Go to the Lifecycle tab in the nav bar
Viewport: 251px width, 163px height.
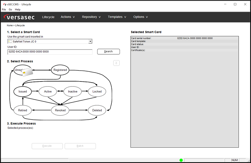tap(48, 17)
